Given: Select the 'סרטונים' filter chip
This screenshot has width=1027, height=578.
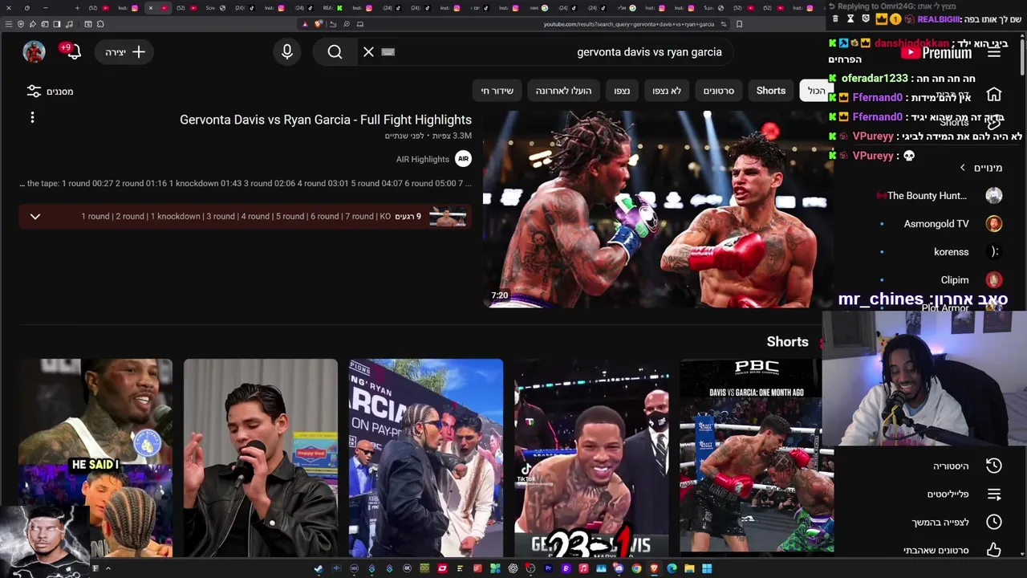Looking at the screenshot, I should pos(718,91).
